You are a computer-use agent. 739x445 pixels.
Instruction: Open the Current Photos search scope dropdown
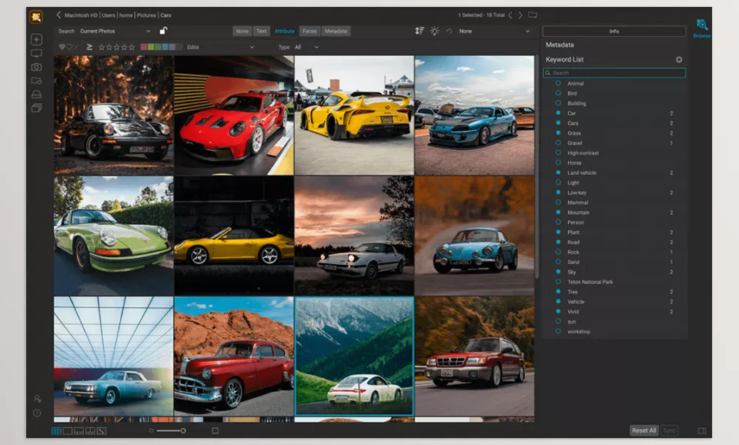115,31
